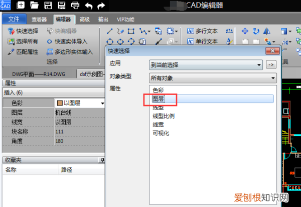The width and height of the screenshot is (301, 207).
Task: Switch to the VIP功能 tab
Action: point(125,19)
